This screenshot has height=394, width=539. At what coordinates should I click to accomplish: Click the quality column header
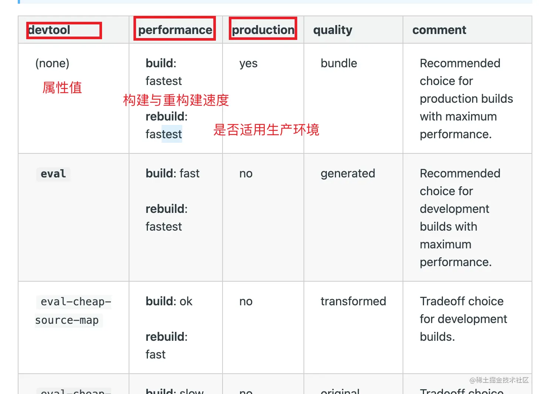tap(333, 30)
